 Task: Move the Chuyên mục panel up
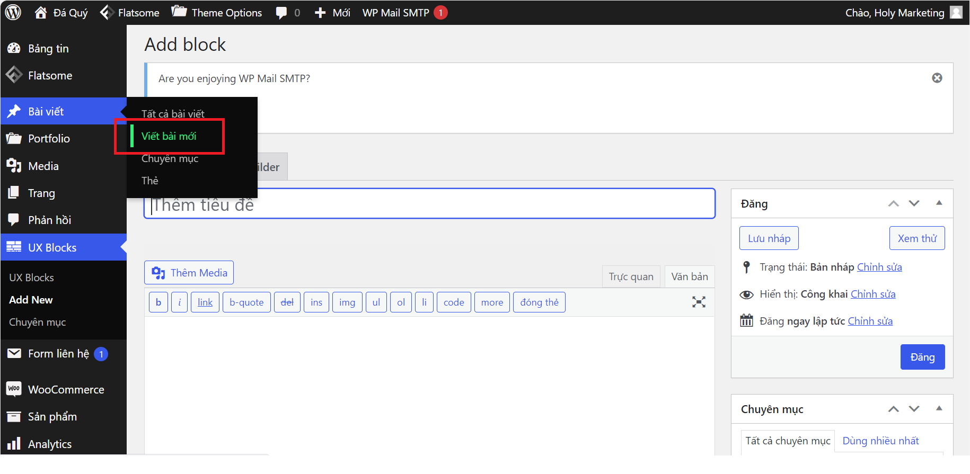(893, 409)
